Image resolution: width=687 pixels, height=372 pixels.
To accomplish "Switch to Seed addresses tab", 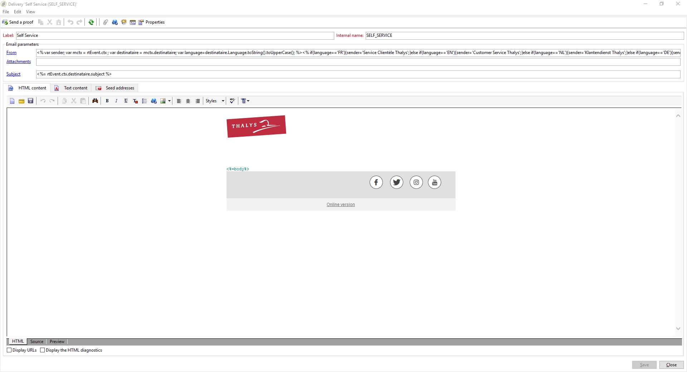I will point(115,88).
